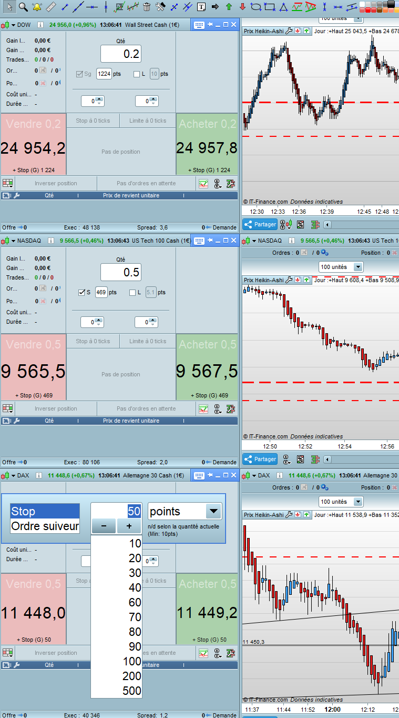399x718 pixels.
Task: Click scrollbar left arrow under DOW chart
Action: tap(328, 225)
